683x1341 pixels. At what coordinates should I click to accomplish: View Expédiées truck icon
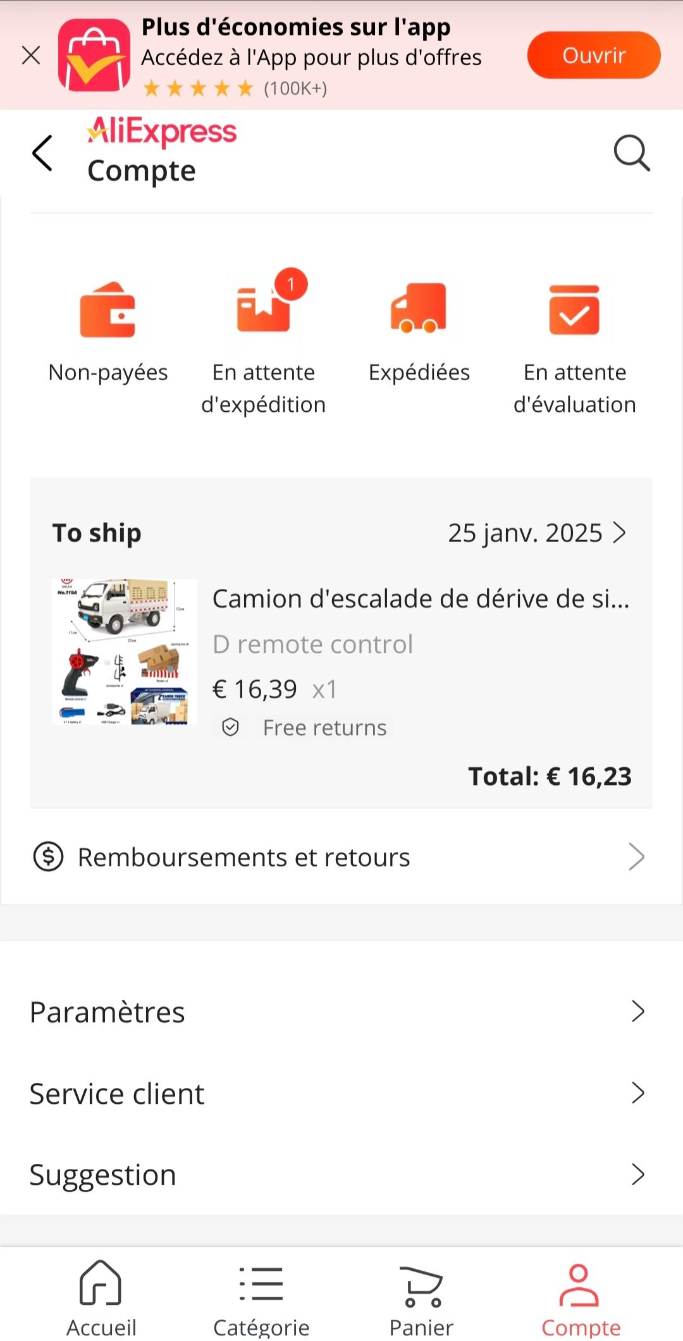tap(419, 309)
